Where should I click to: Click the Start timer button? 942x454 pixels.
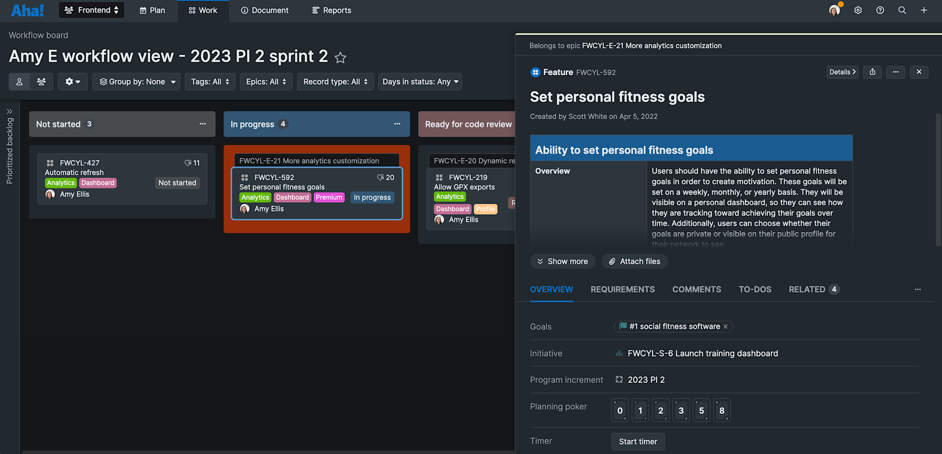(637, 441)
